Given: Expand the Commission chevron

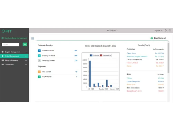Looking at the screenshot, I should (26, 64).
